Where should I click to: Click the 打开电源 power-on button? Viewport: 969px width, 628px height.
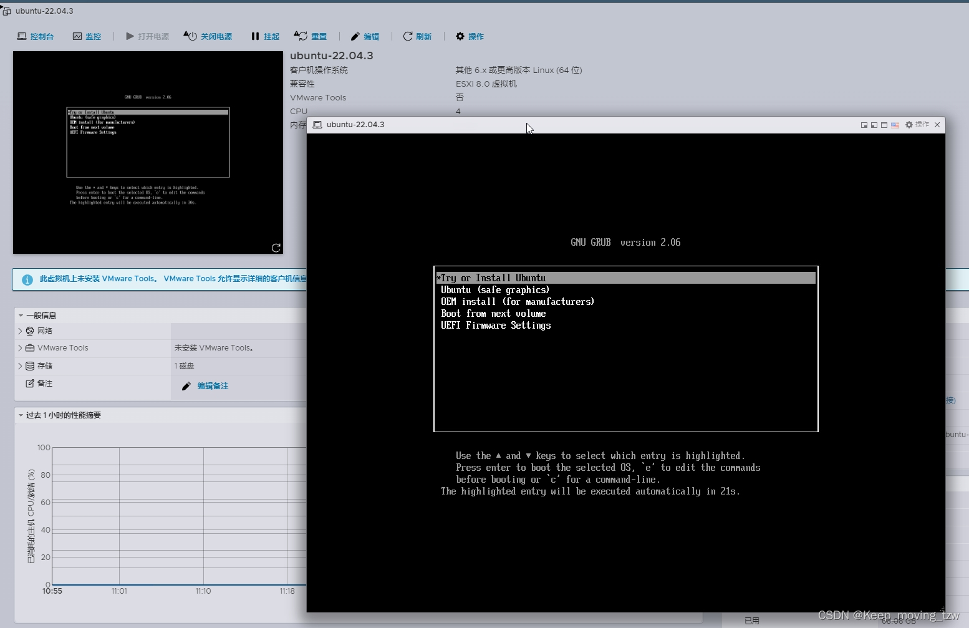pos(147,36)
